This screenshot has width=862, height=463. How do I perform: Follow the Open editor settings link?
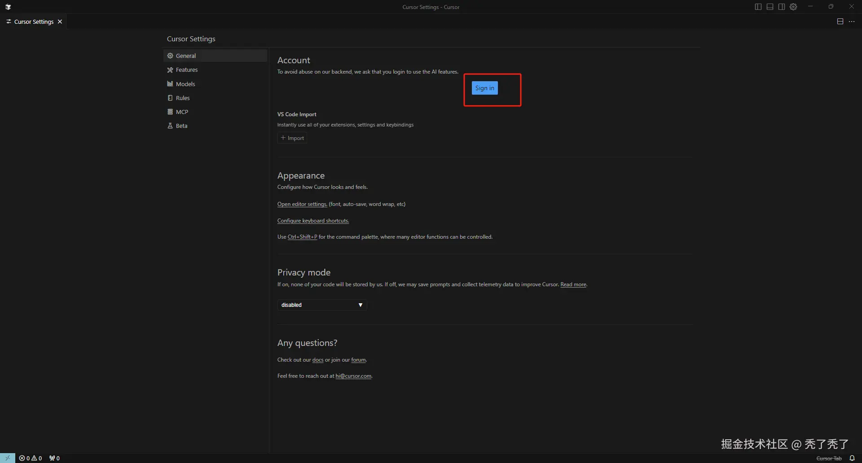tap(302, 204)
